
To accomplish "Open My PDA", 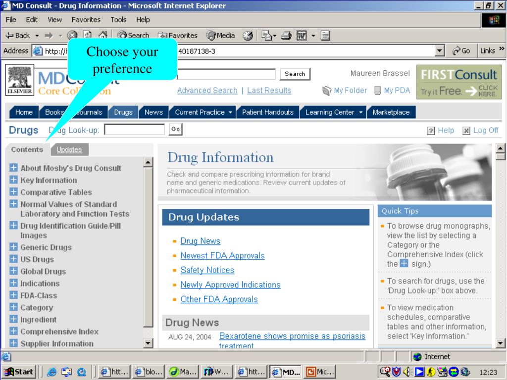I will 392,91.
